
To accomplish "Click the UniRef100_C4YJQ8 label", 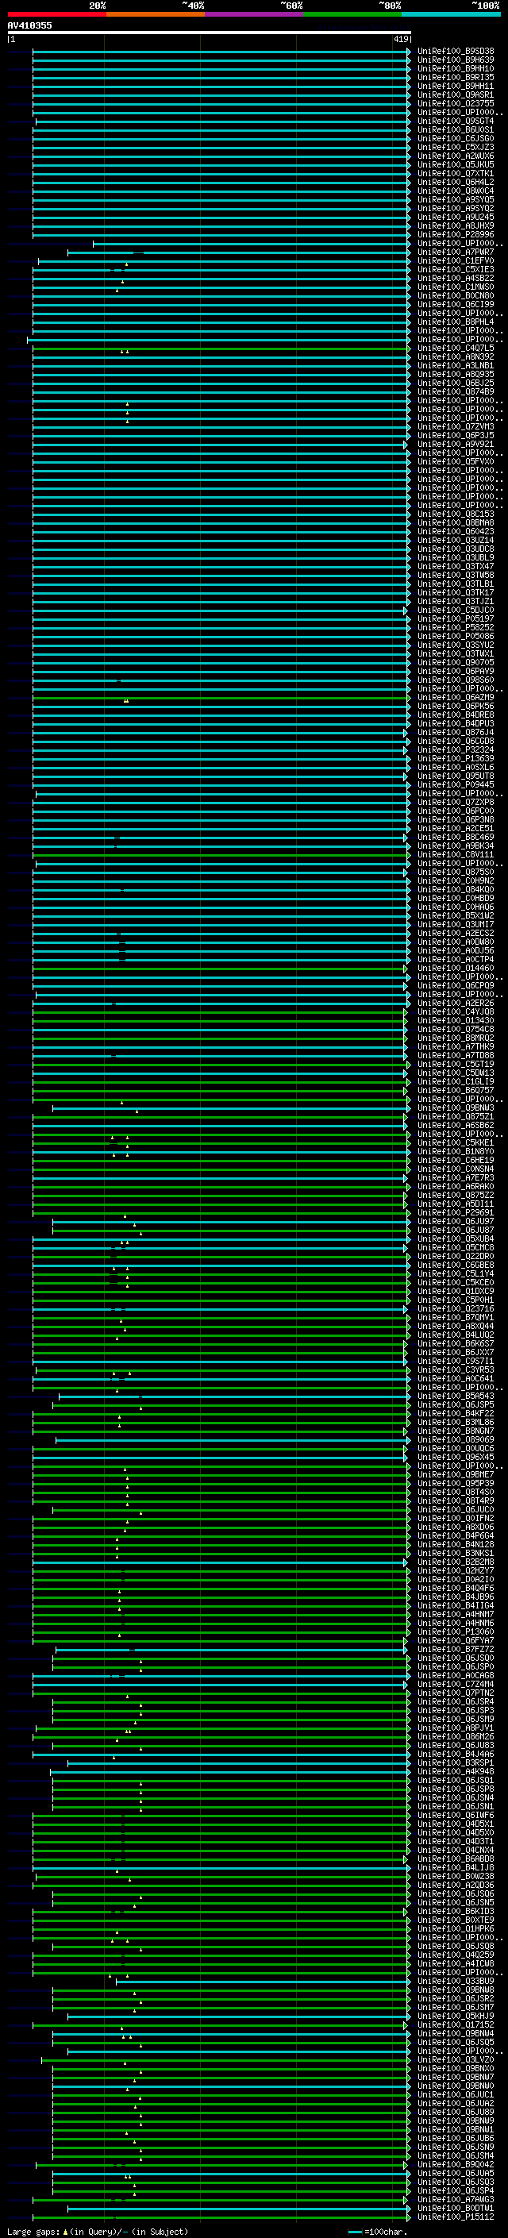I will (x=456, y=1012).
